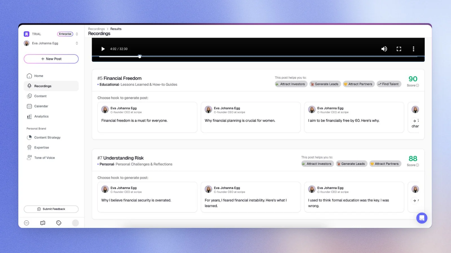The image size is (451, 253).
Task: Open Analytics from sidebar
Action: coord(51,116)
